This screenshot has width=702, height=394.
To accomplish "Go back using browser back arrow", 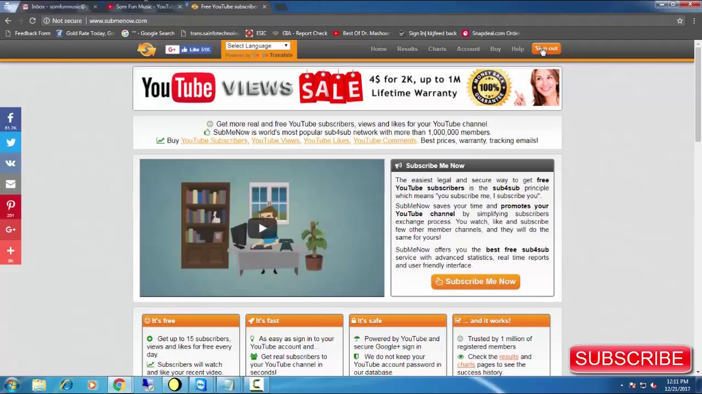I will 8,21.
